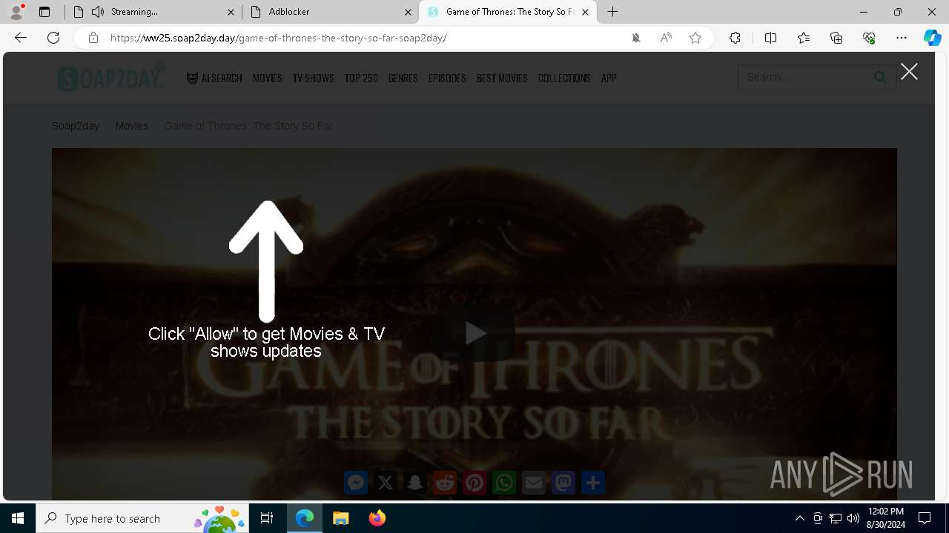Open the browser profile icon
949x533 pixels.
[x=16, y=12]
